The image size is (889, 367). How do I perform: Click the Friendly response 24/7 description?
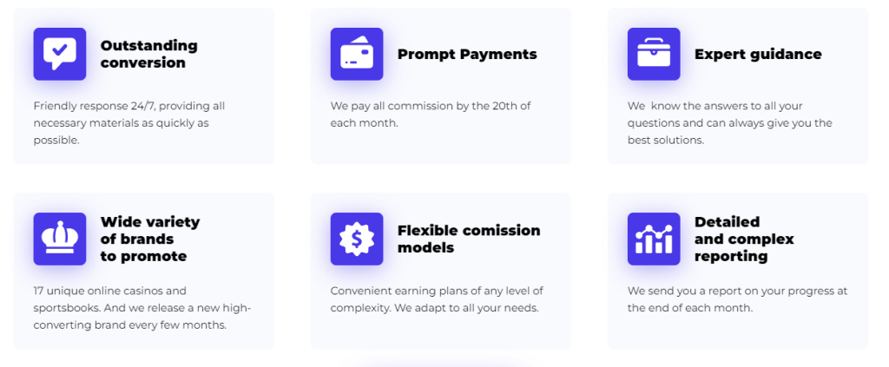129,123
